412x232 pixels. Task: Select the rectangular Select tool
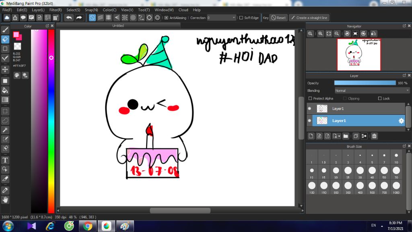pos(5,111)
